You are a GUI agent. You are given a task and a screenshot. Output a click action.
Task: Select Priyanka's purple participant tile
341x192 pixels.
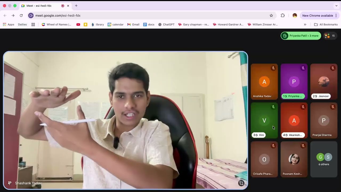pos(294,82)
